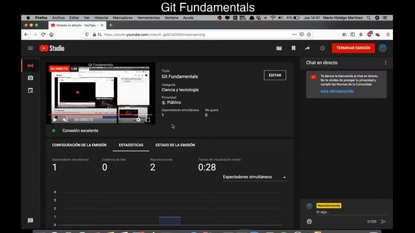Open the Ventana menu
The height and width of the screenshot is (233, 415).
[171, 17]
